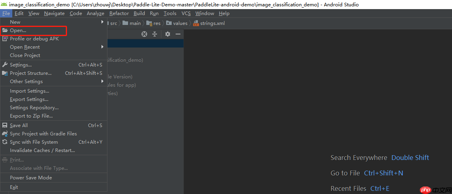Expand the Open Recent submenu
The width and height of the screenshot is (452, 194).
[54, 47]
